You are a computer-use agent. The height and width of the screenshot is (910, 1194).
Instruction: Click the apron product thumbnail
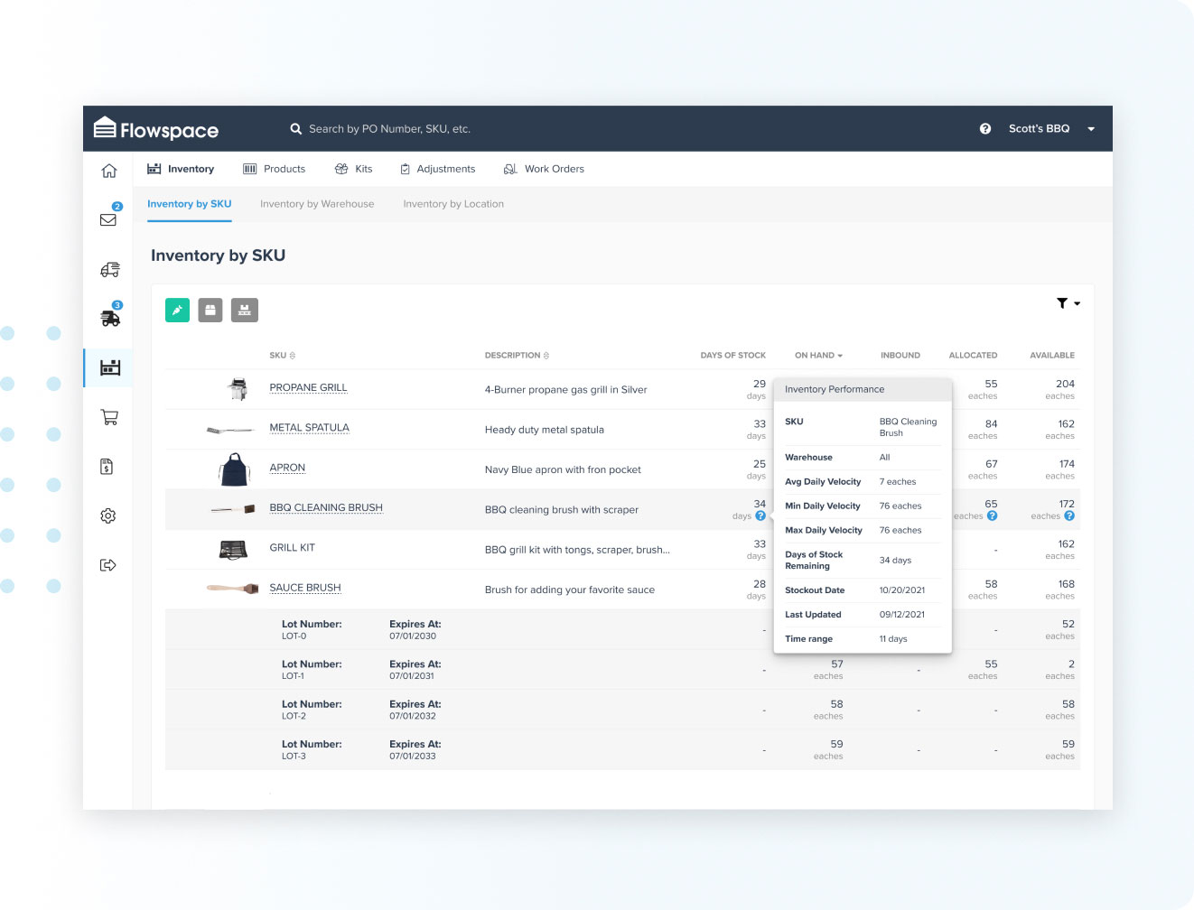234,469
